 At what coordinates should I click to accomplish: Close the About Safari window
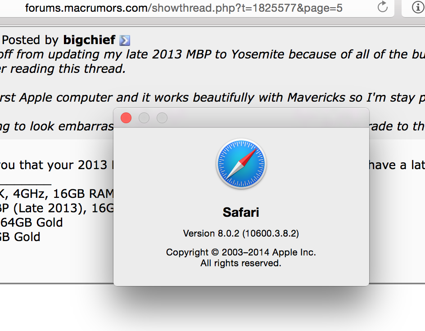[126, 118]
